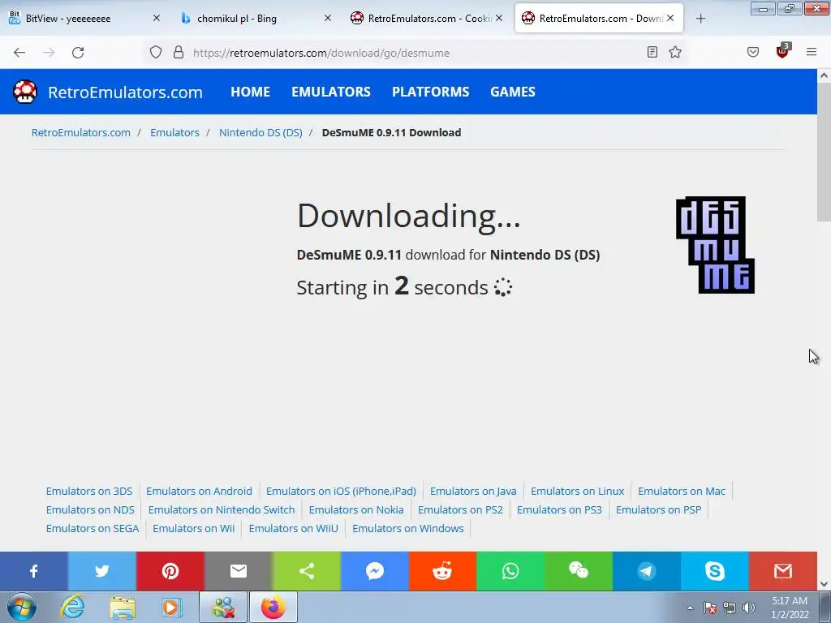This screenshot has height=623, width=831.
Task: Click the browser Back arrow
Action: (x=19, y=53)
